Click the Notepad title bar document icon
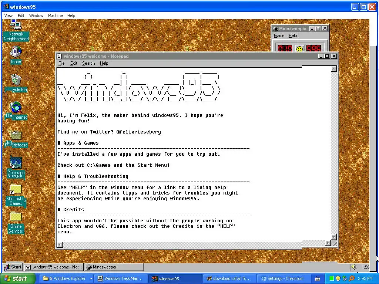The width and height of the screenshot is (379, 284). (60, 56)
